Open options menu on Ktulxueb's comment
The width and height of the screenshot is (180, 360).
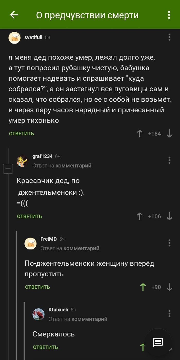(169, 314)
